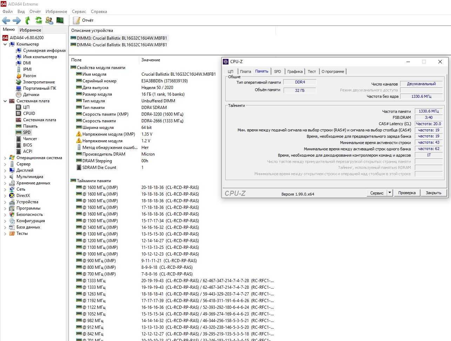Select Портативный ПК tree item
Image resolution: width=451 pixels, height=341 pixels.
(40, 88)
